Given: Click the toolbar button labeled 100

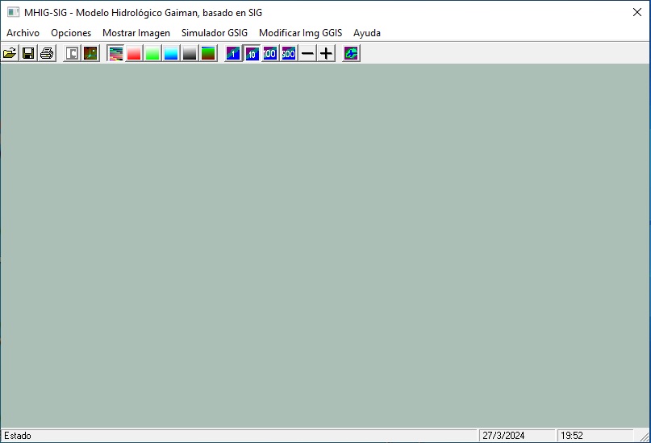Looking at the screenshot, I should tap(270, 53).
